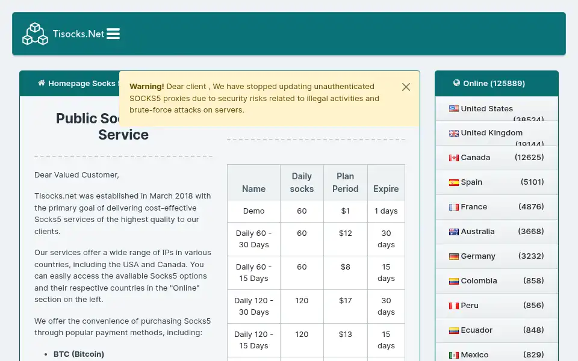Click the globe icon next to Online
The width and height of the screenshot is (578, 361).
(x=456, y=83)
